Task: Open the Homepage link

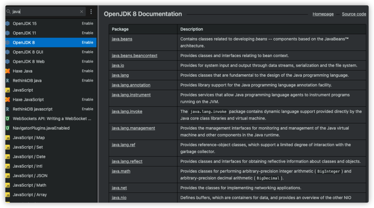Action: pos(323,14)
